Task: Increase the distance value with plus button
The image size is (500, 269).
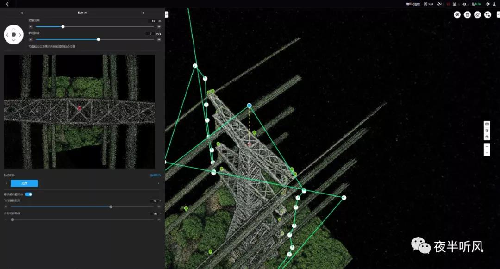Action: (x=159, y=27)
